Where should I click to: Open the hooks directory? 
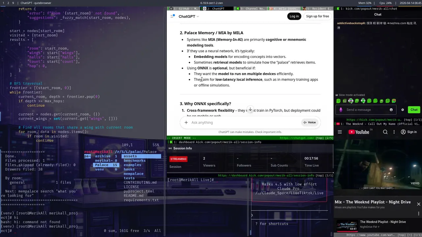[129, 169]
